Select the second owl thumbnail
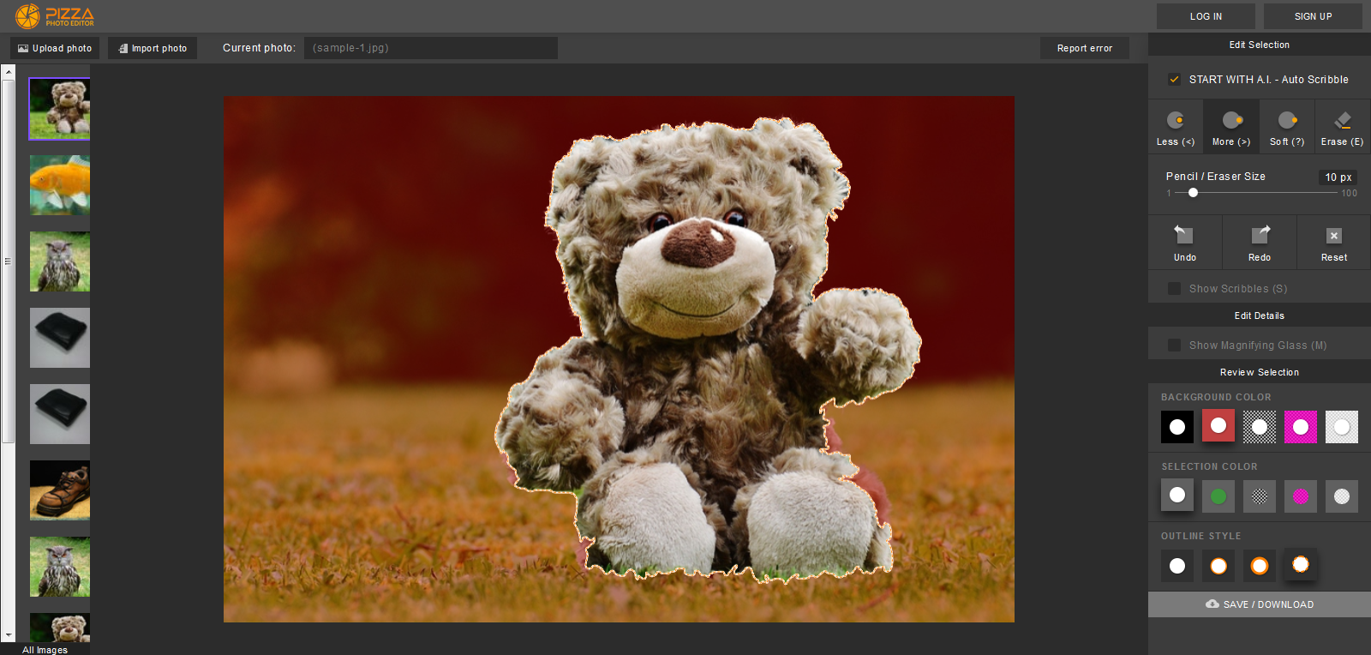The image size is (1371, 655). [60, 567]
